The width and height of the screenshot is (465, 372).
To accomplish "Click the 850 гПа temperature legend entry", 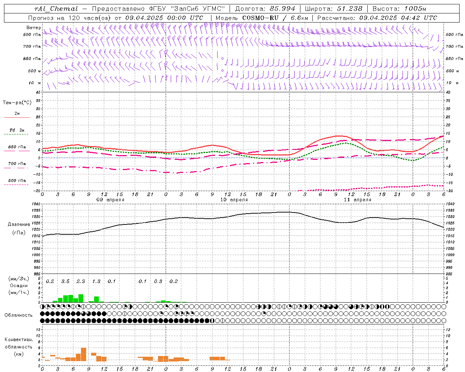I will (x=17, y=147).
